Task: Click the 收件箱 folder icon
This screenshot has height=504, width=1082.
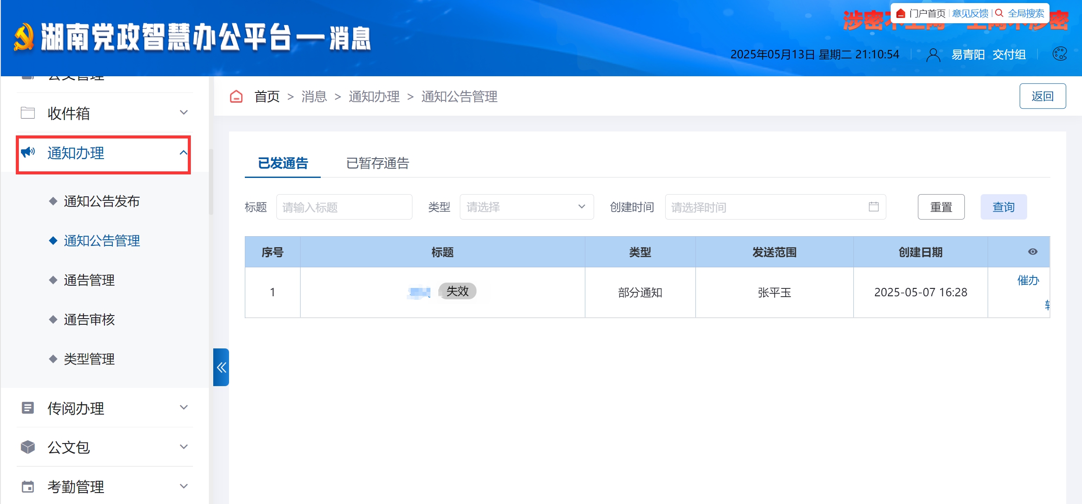Action: tap(28, 113)
